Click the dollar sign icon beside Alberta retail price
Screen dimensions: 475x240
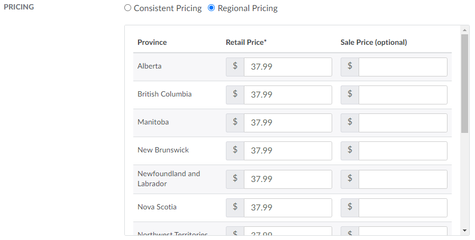click(235, 67)
